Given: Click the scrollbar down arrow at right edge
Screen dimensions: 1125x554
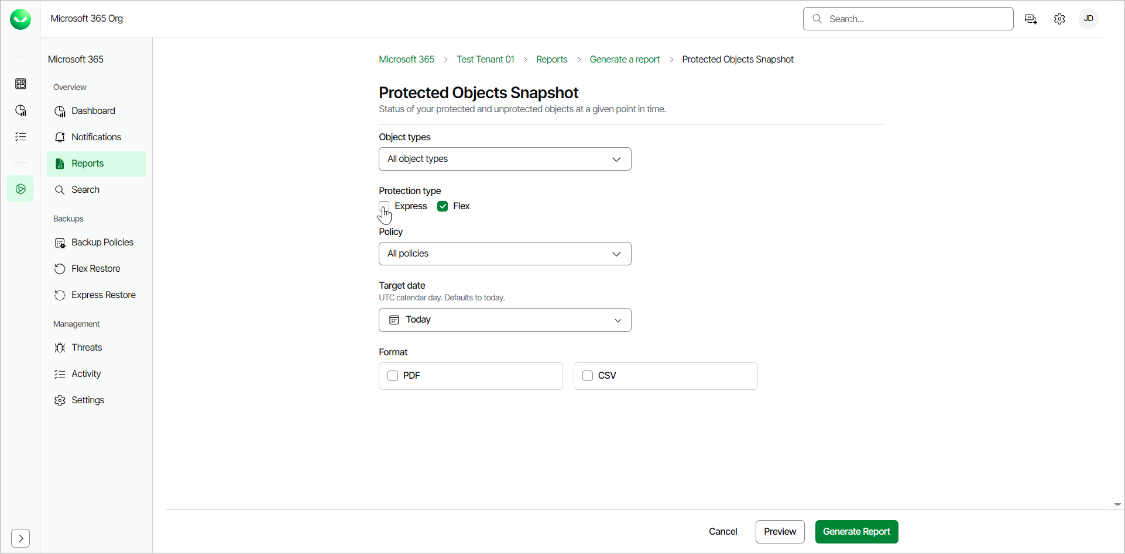Looking at the screenshot, I should pyautogui.click(x=1117, y=504).
